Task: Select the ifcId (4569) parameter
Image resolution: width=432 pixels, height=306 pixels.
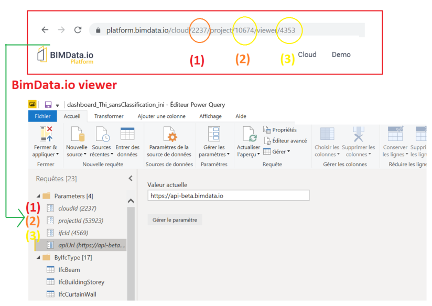Action: [x=73, y=233]
